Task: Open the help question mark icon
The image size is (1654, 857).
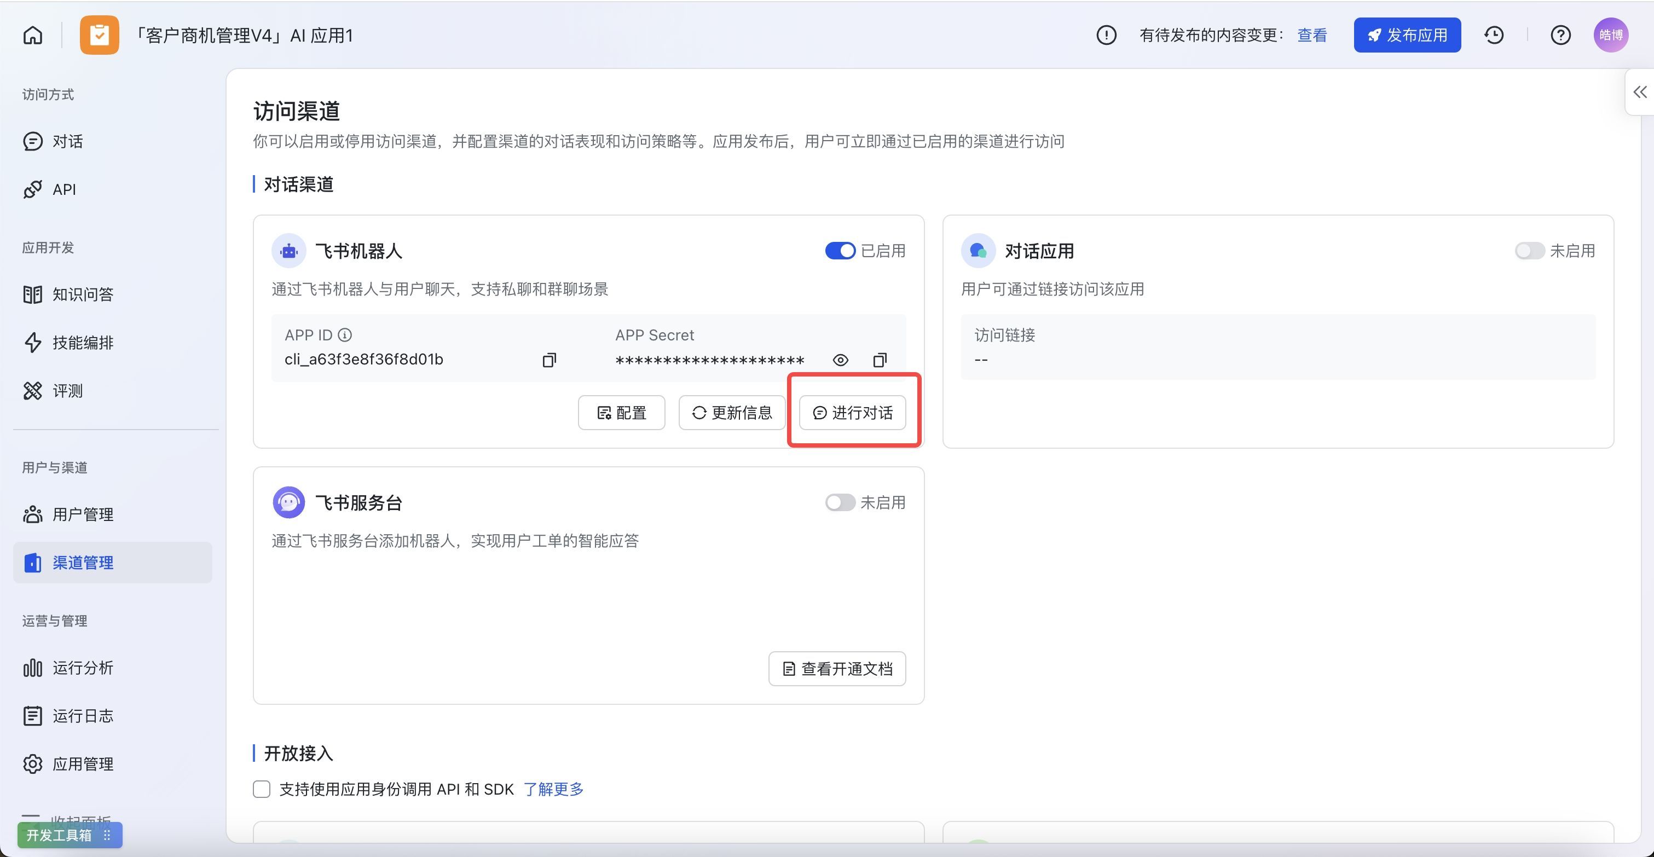Action: pos(1560,34)
